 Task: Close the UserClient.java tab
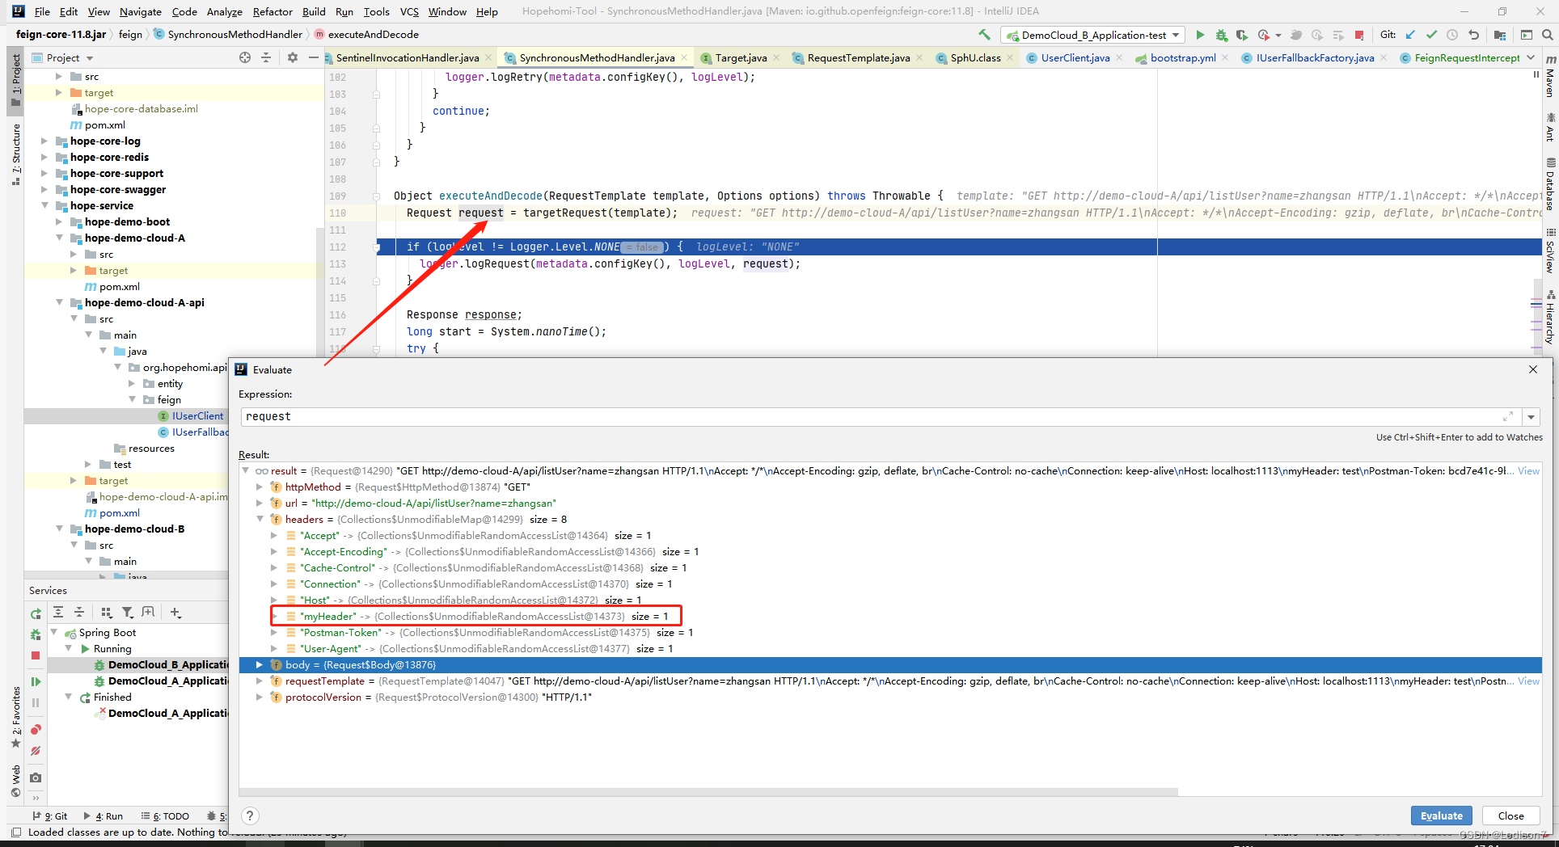coord(1119,57)
